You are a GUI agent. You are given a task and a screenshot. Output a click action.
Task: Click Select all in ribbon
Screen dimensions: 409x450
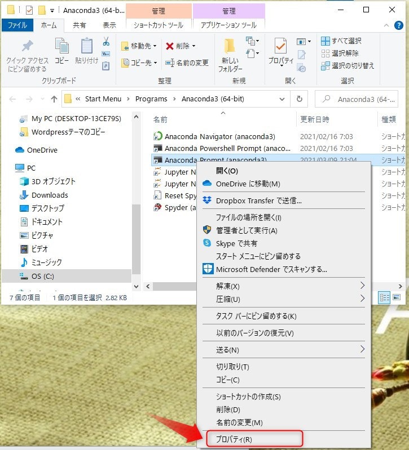coord(341,41)
